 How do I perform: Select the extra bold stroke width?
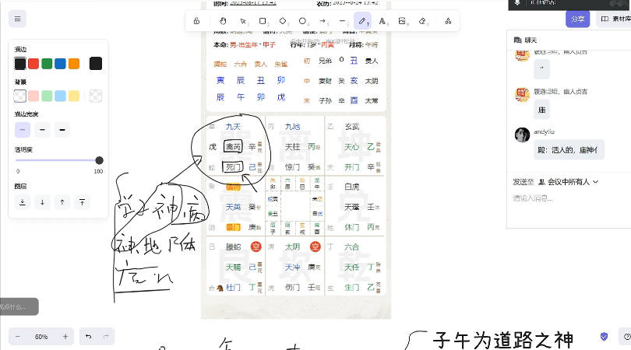click(x=63, y=130)
